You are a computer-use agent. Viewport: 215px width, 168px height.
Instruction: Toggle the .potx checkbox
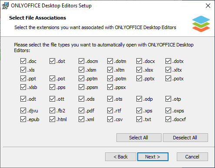(x=168, y=79)
